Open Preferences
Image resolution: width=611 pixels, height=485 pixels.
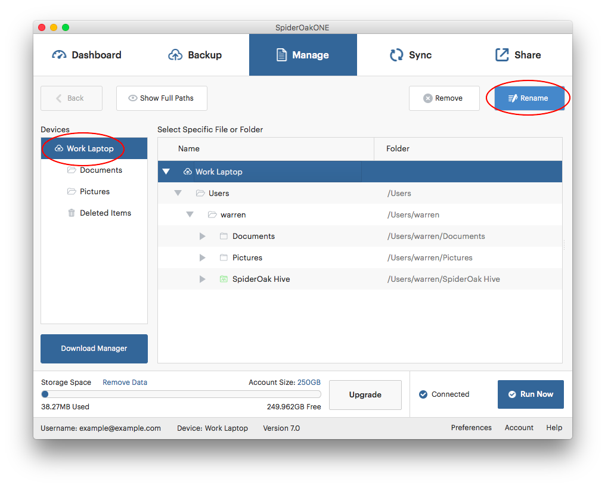tap(472, 428)
